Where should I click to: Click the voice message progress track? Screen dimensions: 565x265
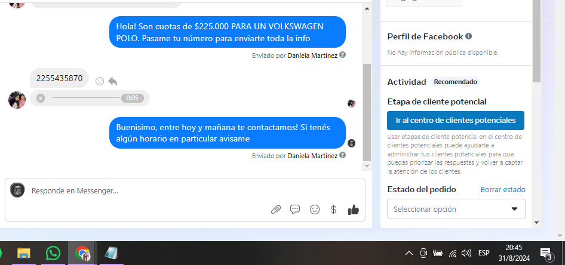tap(86, 97)
